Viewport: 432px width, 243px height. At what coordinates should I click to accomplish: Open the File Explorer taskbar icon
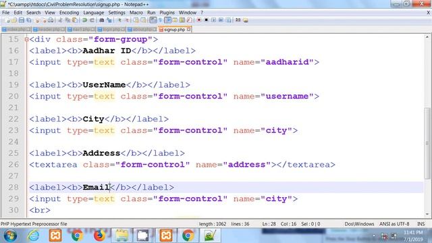122,236
